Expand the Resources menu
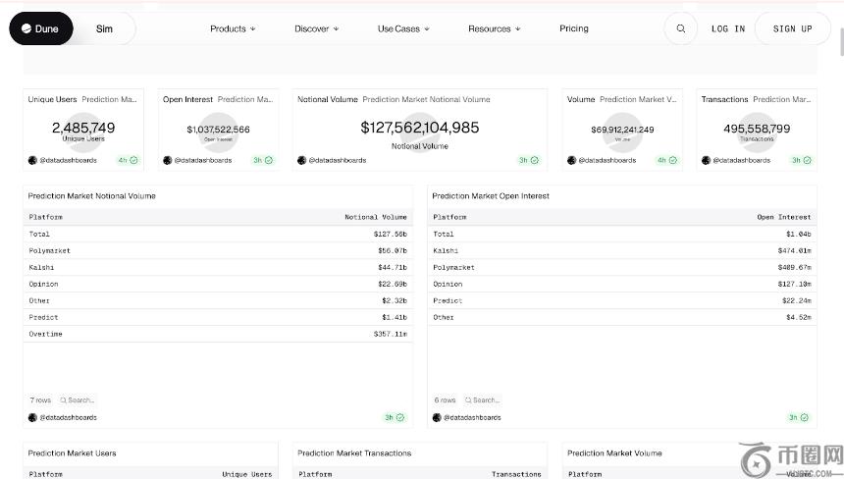 [x=494, y=28]
